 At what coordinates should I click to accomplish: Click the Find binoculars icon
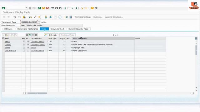coord(57,8)
